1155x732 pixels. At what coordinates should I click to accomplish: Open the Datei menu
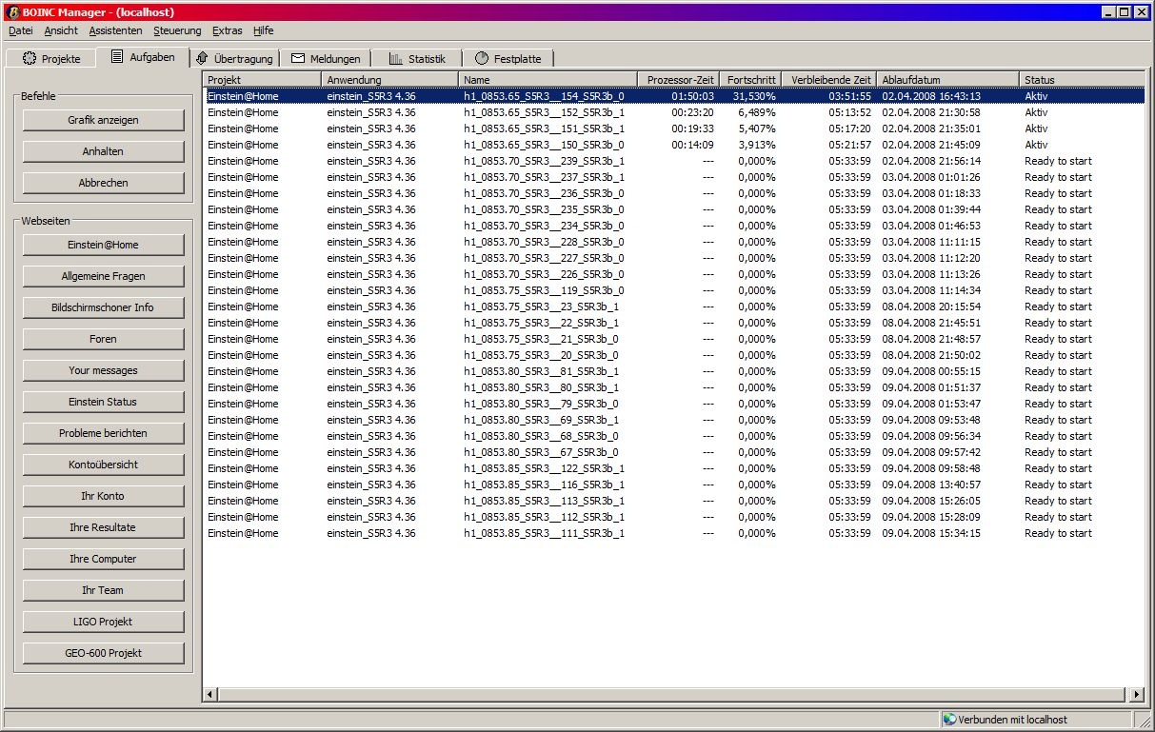21,30
